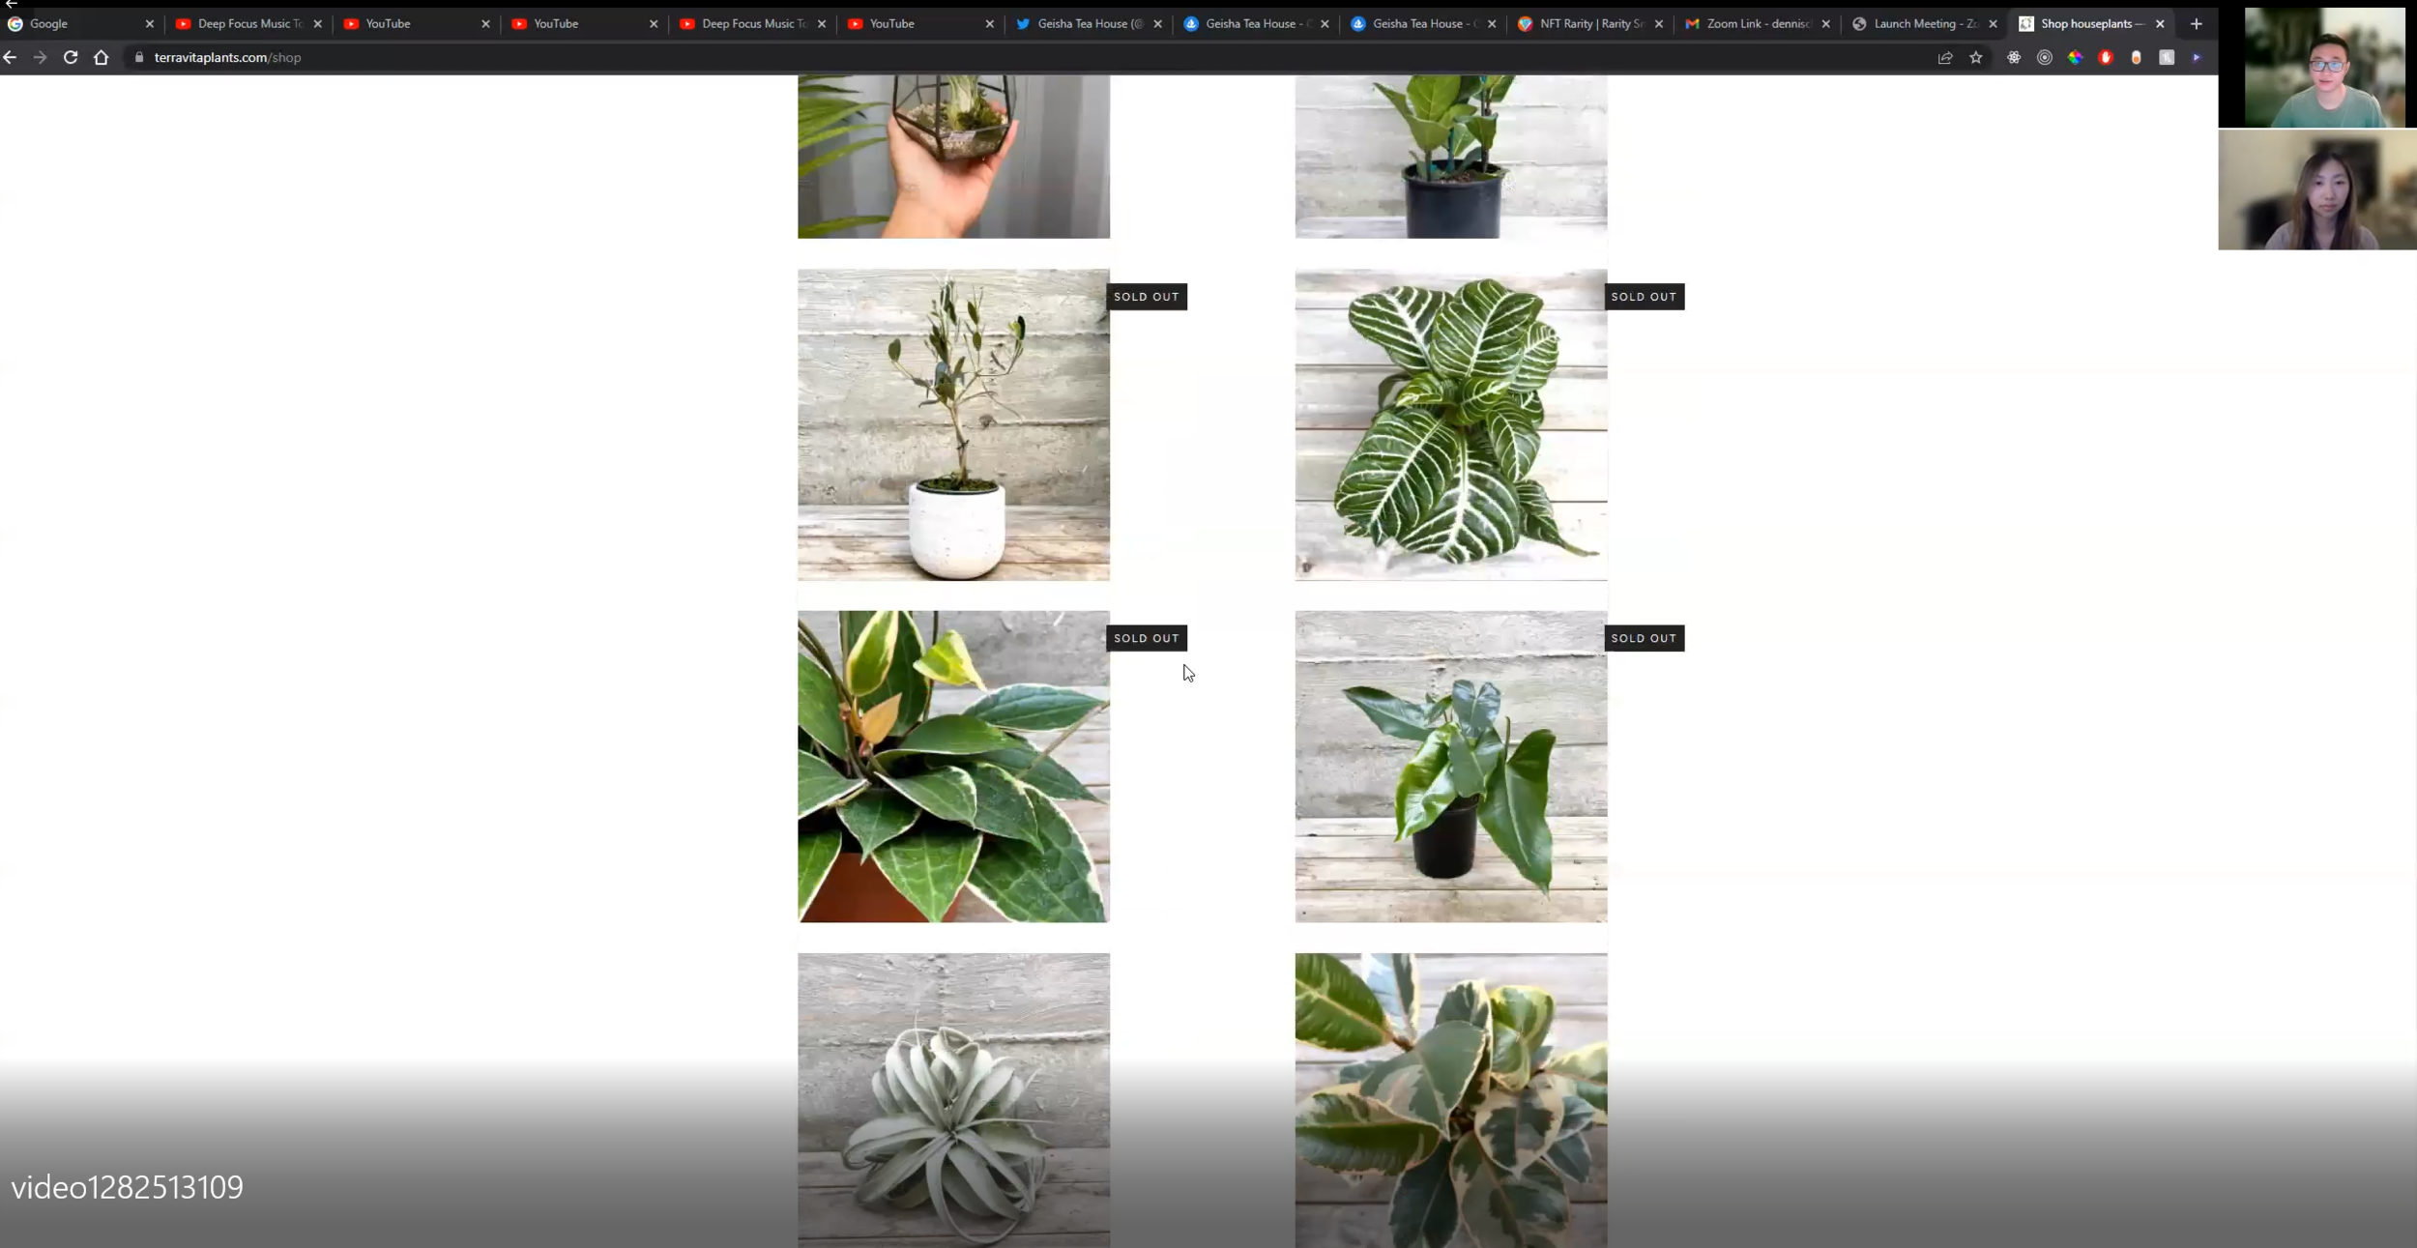
Task: Open the rainbow color wheel extension
Action: tap(2075, 58)
